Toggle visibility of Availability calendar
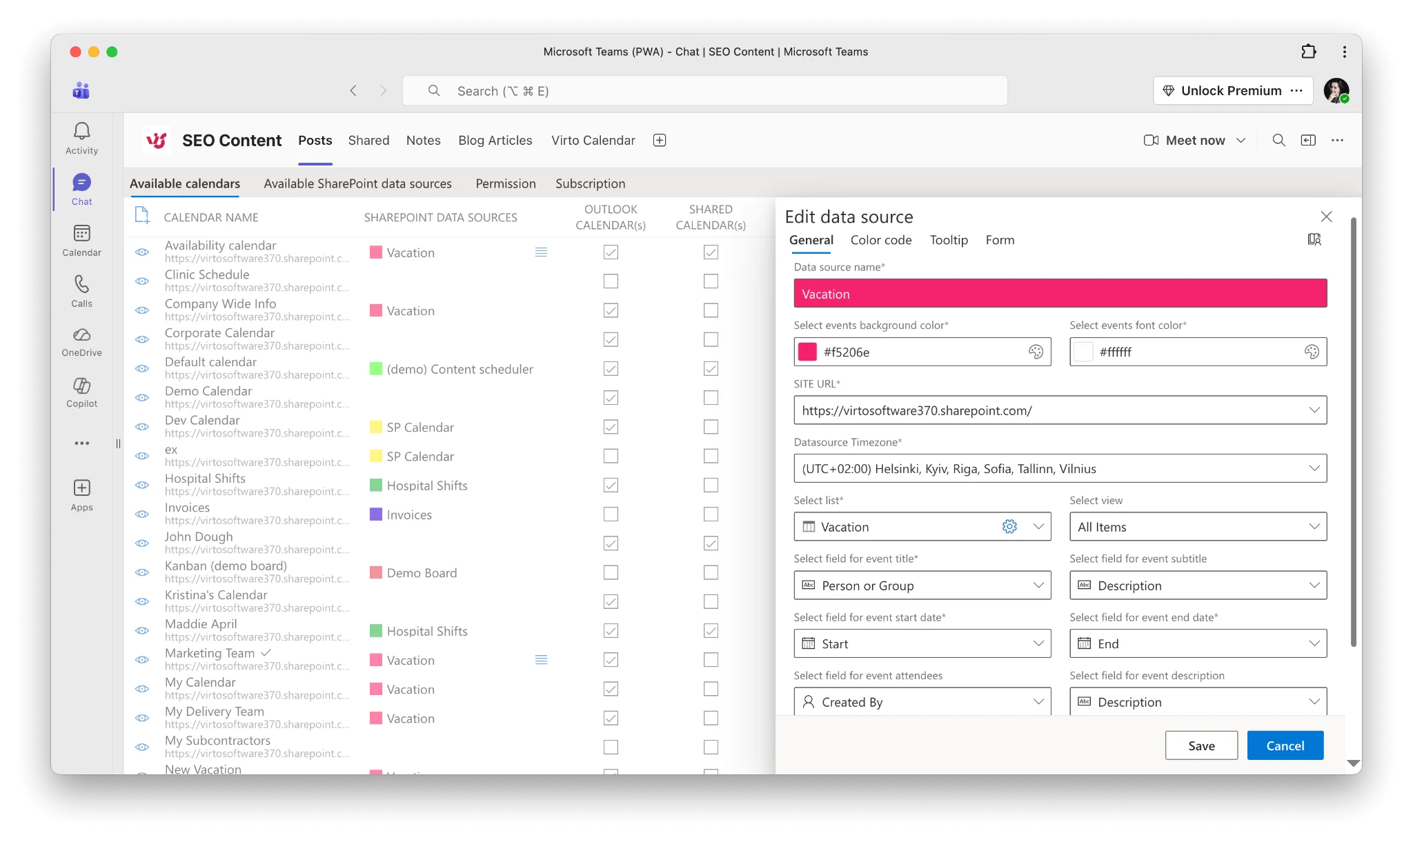Screen dimensions: 1413x842 [x=142, y=252]
